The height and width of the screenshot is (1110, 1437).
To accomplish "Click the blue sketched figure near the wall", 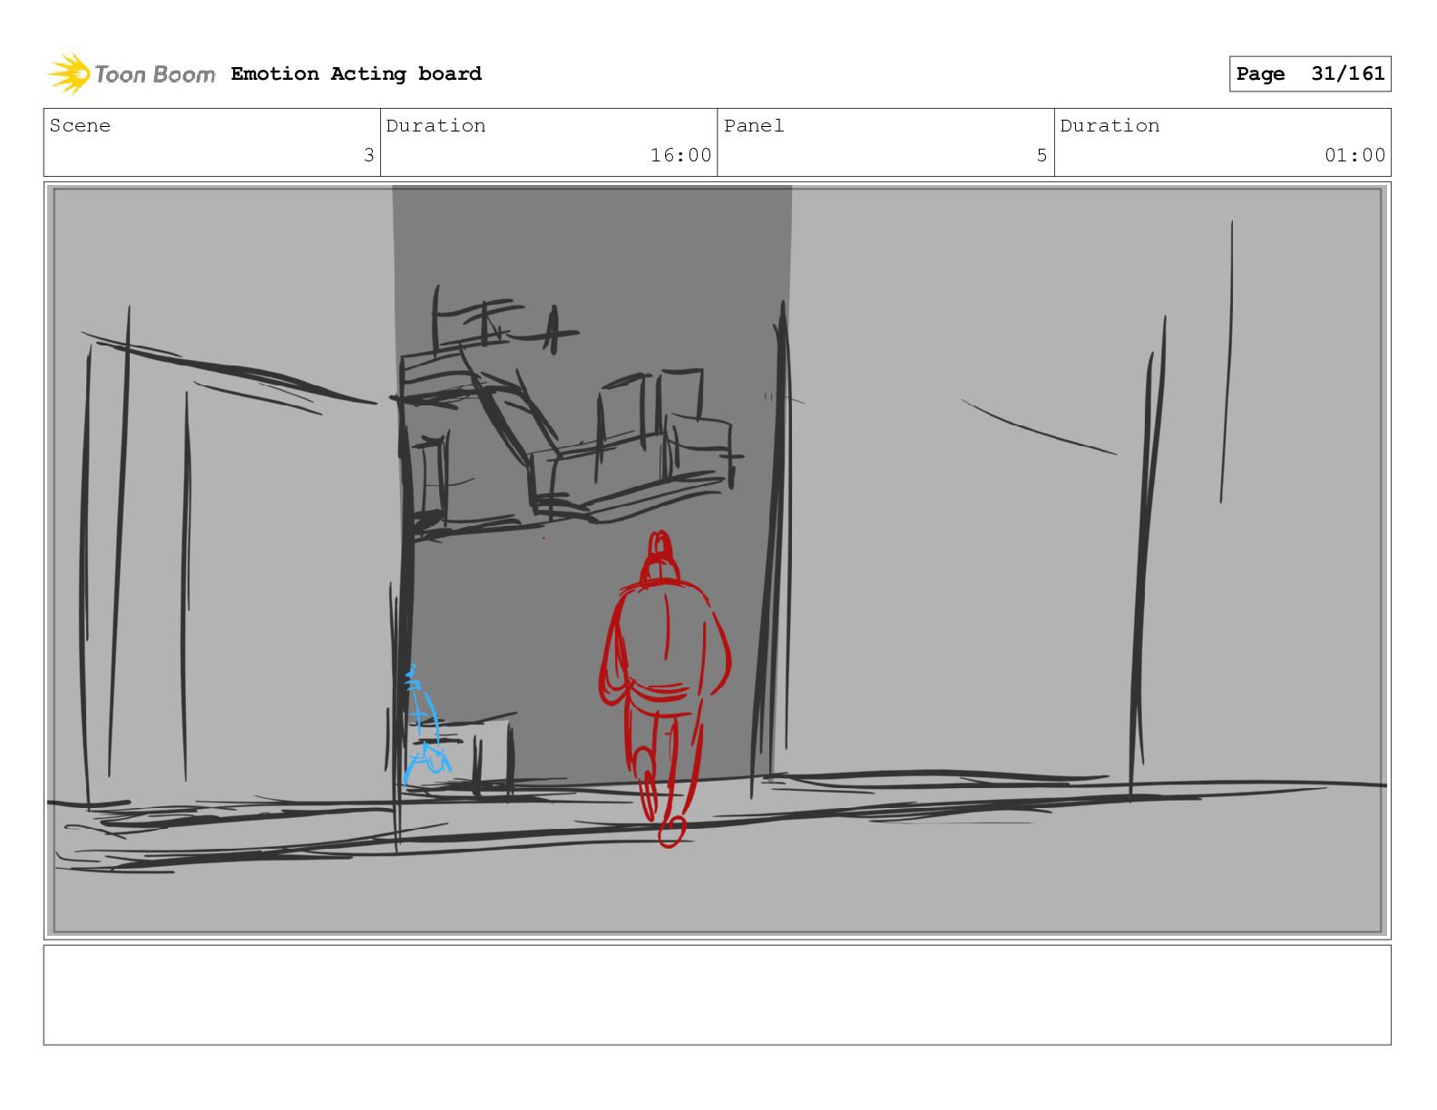I will 425,725.
